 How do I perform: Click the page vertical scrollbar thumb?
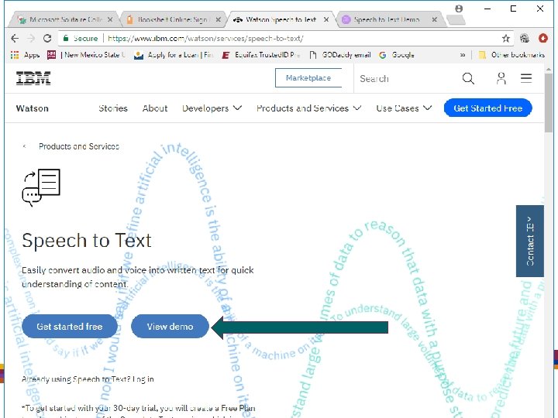click(x=549, y=103)
